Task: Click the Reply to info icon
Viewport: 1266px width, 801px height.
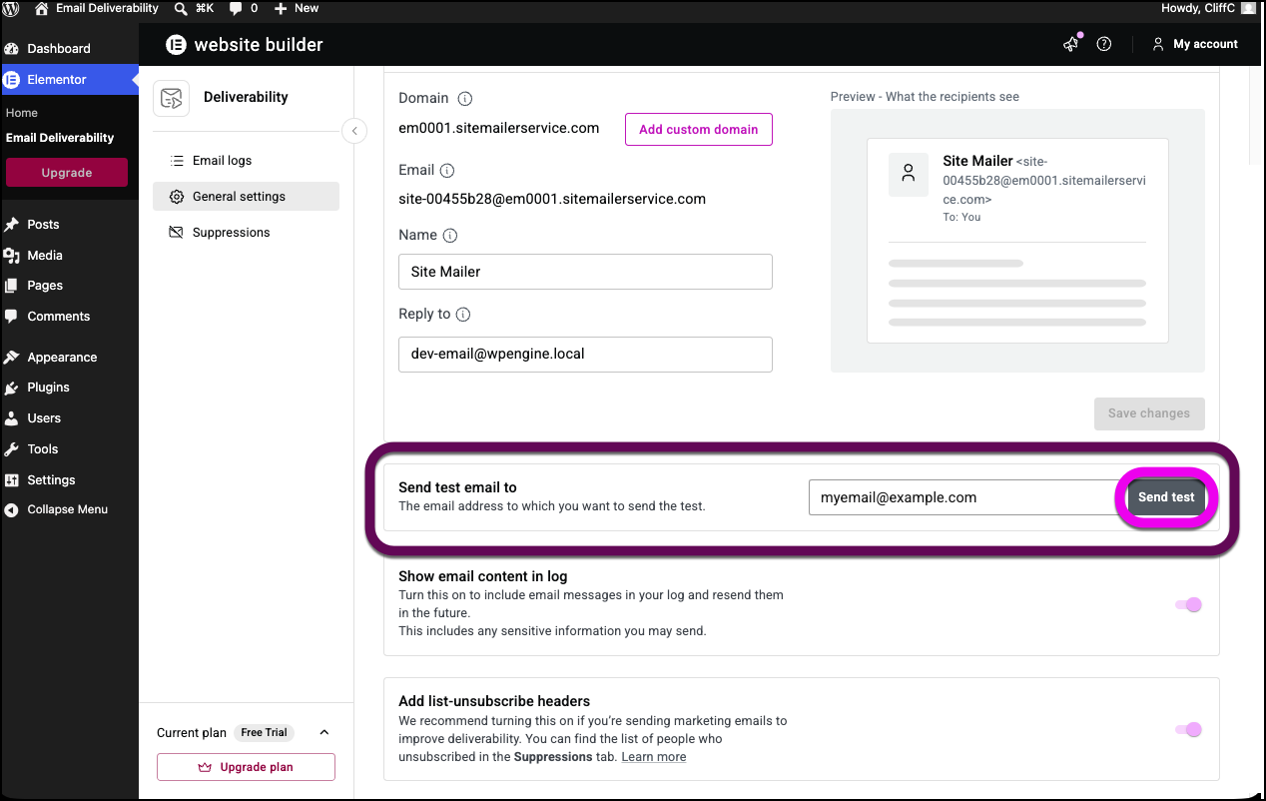Action: tap(463, 315)
